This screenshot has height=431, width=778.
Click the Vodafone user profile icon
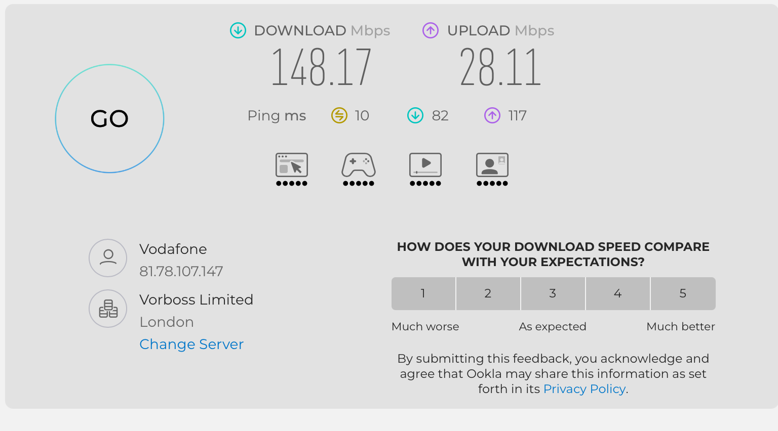[x=108, y=258]
